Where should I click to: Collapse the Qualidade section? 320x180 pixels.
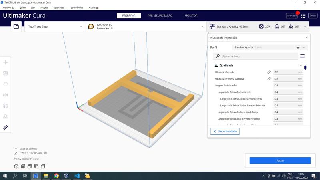pos(300,66)
